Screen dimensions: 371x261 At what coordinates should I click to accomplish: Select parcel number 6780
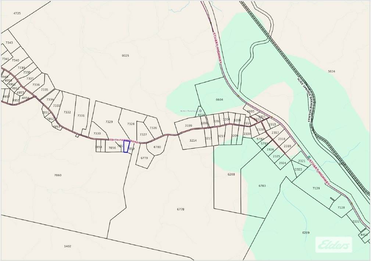pos(157,147)
